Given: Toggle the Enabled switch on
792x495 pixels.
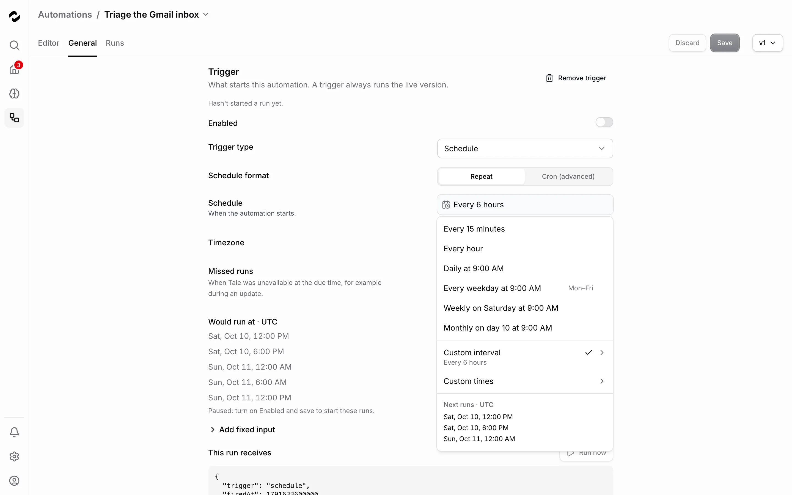Looking at the screenshot, I should tap(604, 122).
